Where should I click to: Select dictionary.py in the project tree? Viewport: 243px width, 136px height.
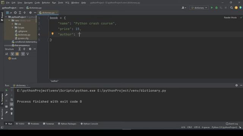[23, 35]
